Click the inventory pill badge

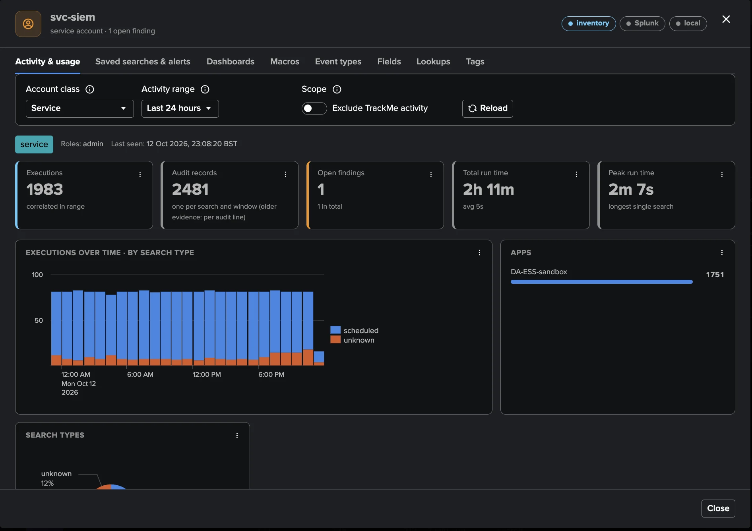click(588, 23)
